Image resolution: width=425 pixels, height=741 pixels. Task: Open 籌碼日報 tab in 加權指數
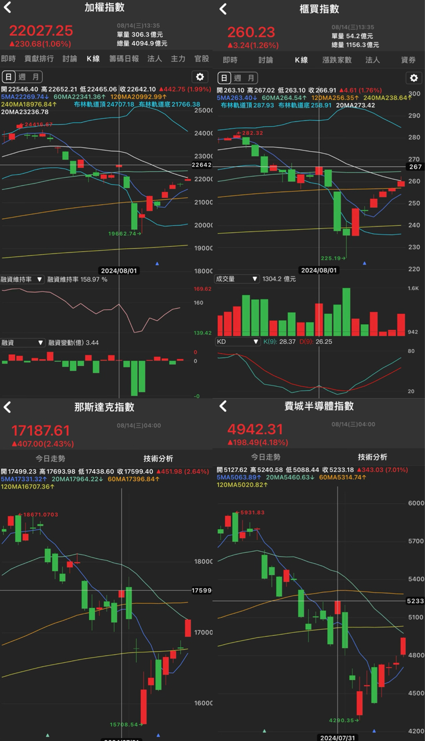pyautogui.click(x=124, y=58)
